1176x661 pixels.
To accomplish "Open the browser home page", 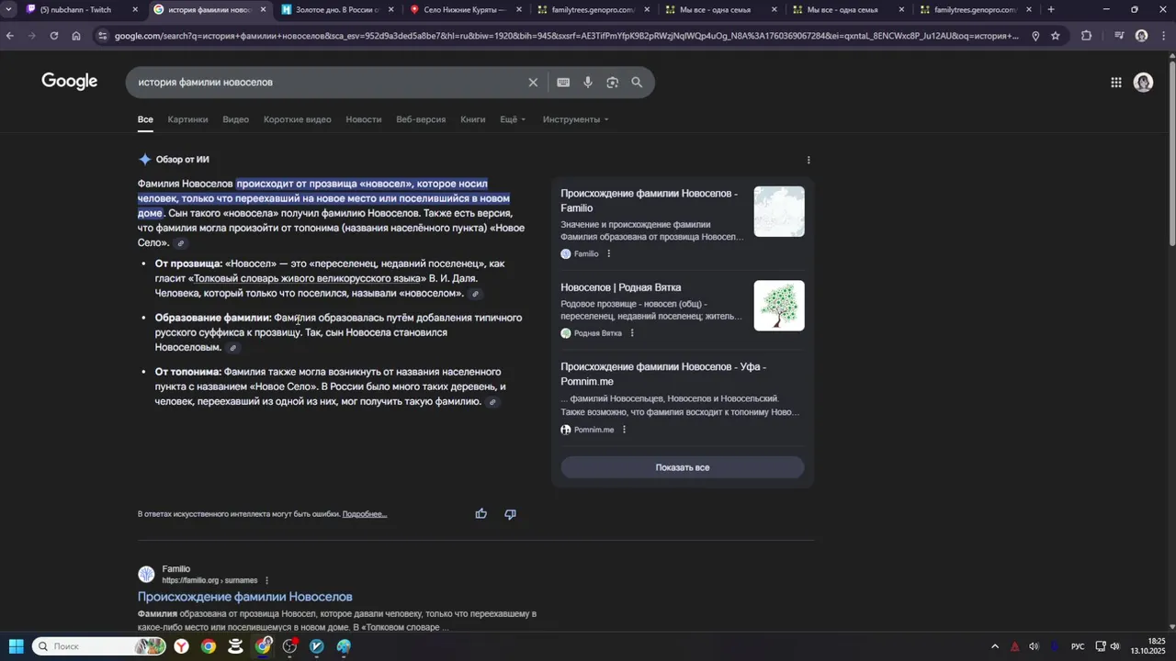I will 76,36.
